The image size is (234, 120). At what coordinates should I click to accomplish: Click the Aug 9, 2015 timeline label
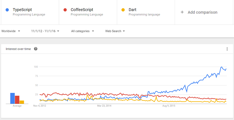click(x=169, y=106)
